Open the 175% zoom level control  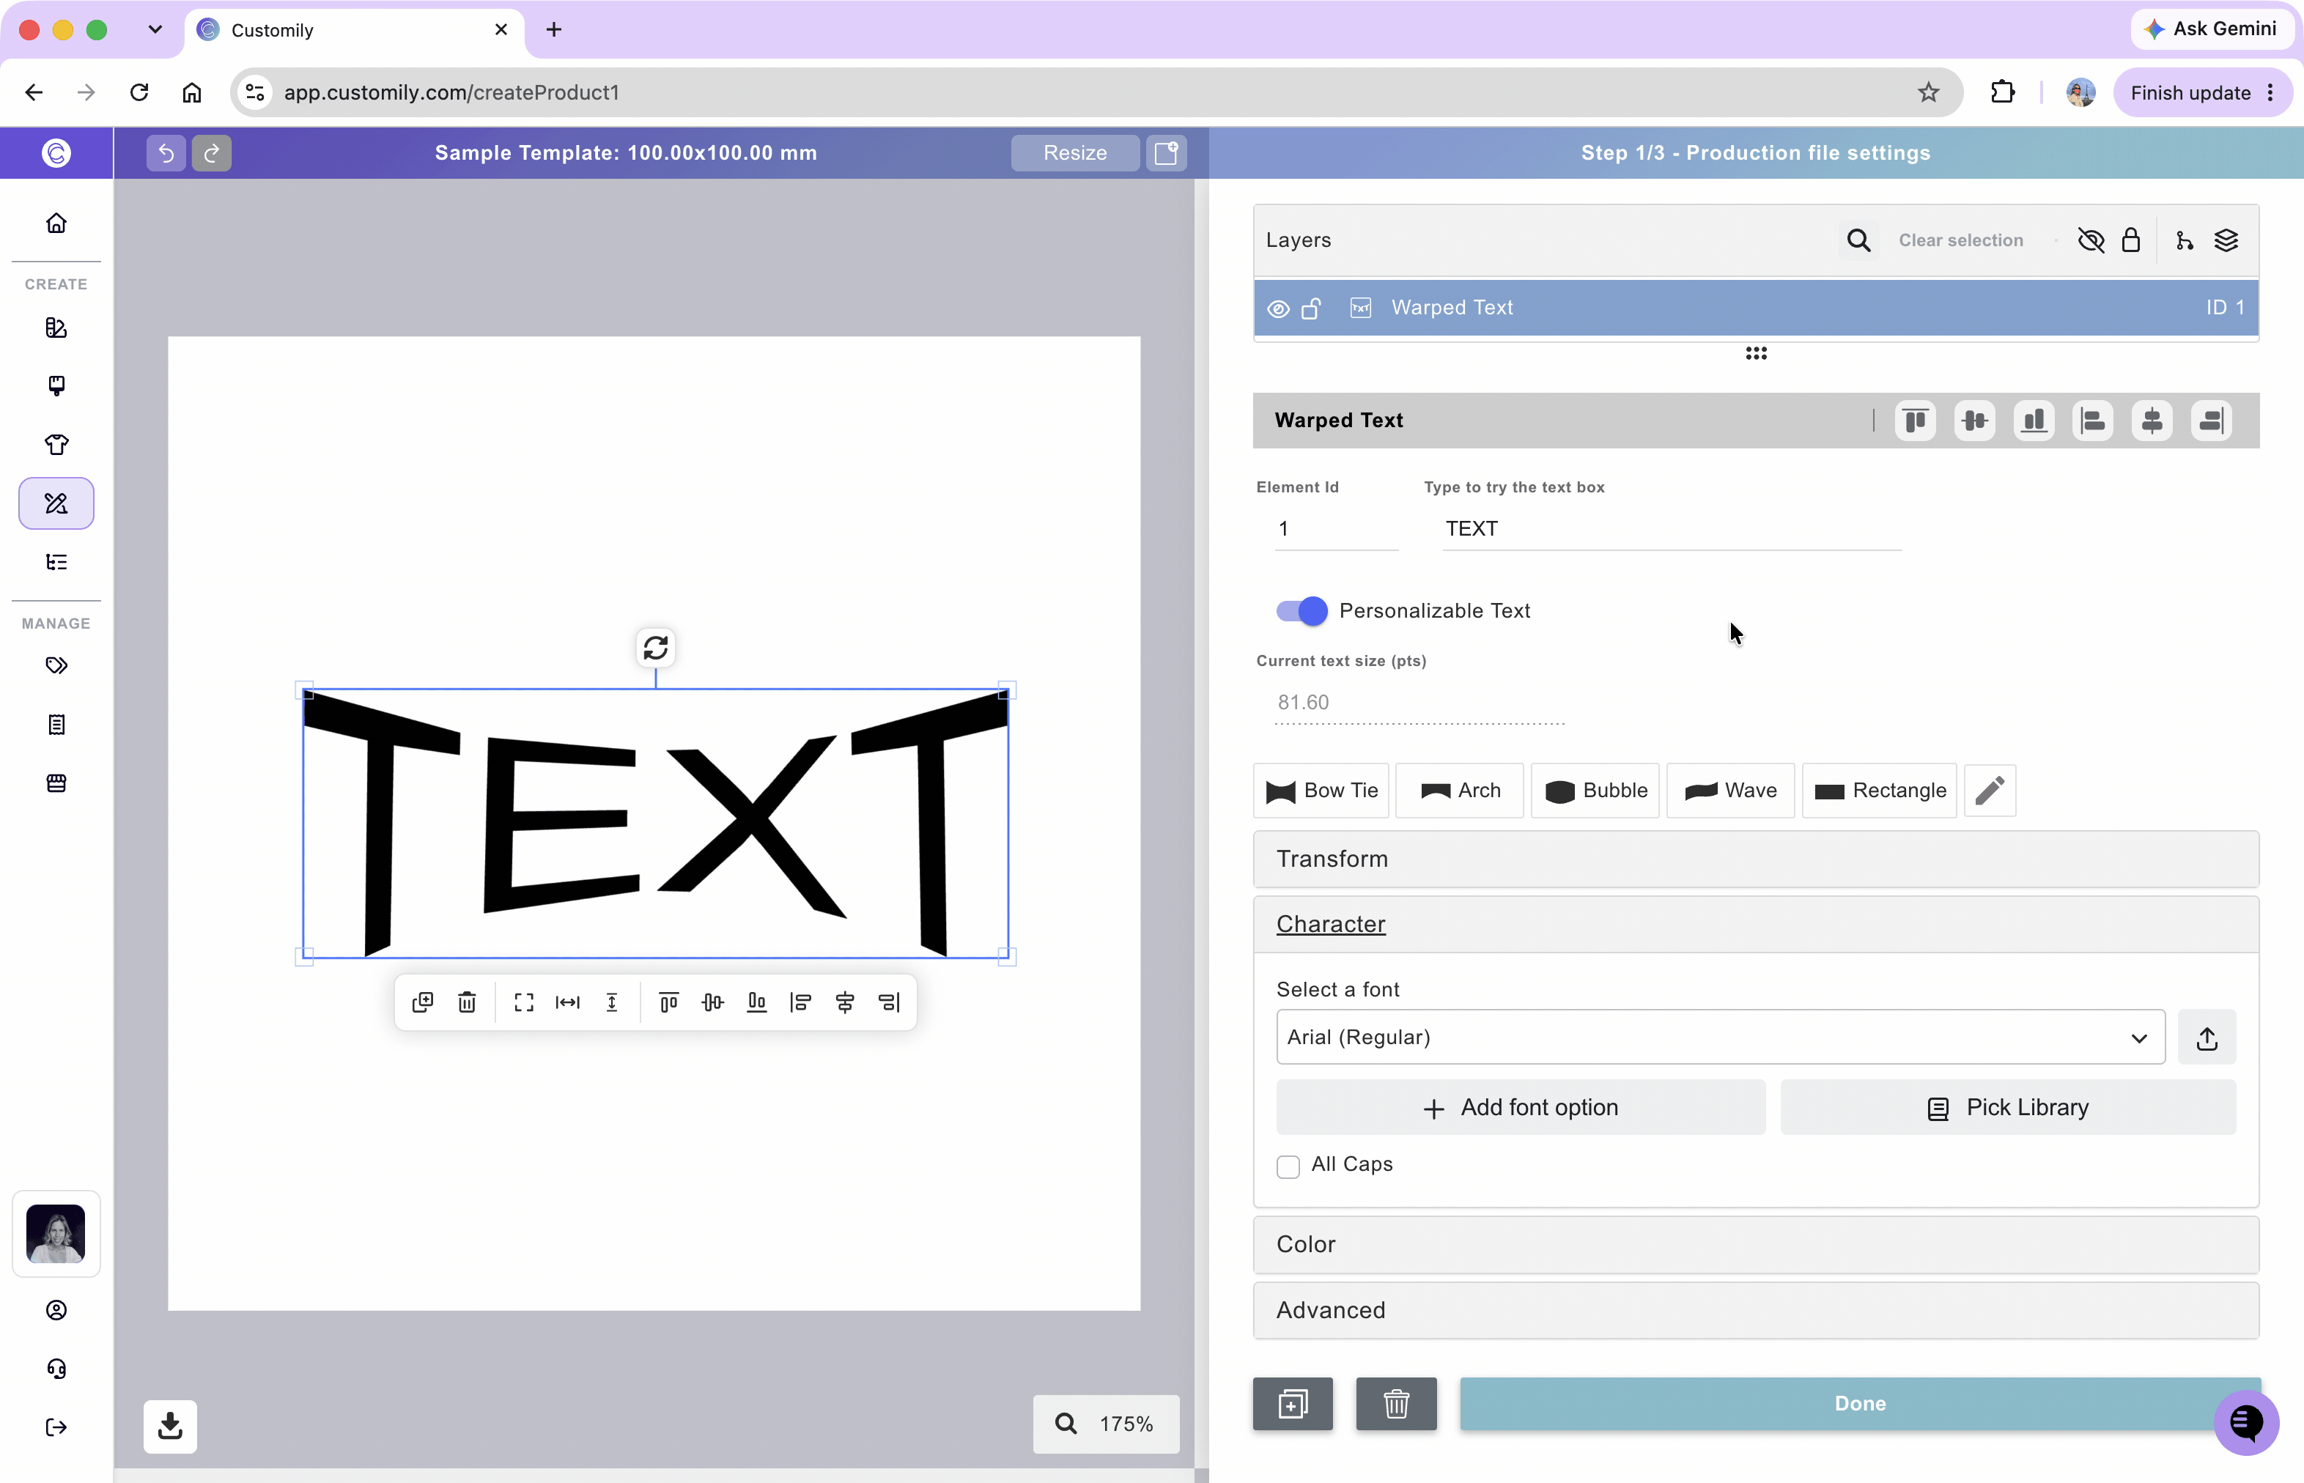point(1106,1424)
